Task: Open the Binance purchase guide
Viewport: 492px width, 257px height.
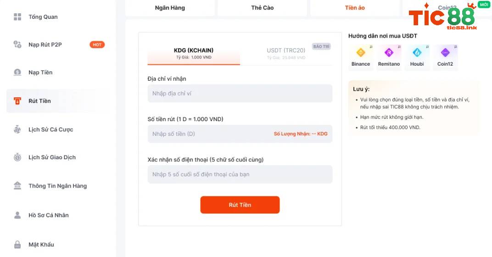Action: tap(361, 56)
